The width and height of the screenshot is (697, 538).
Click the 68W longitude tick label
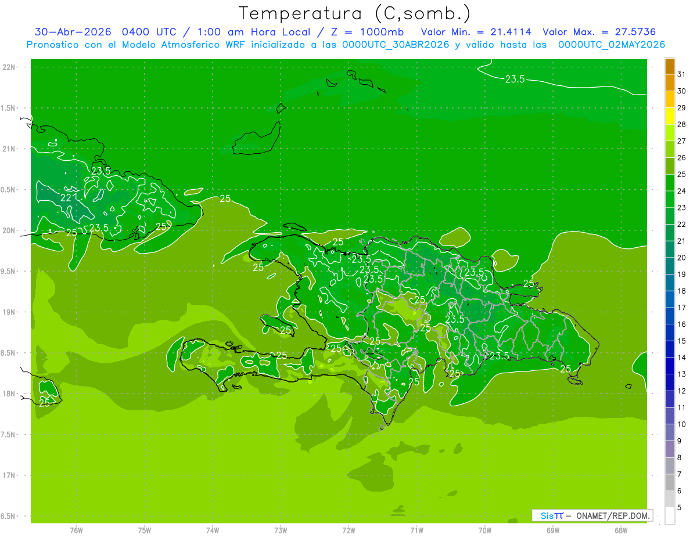tap(621, 530)
